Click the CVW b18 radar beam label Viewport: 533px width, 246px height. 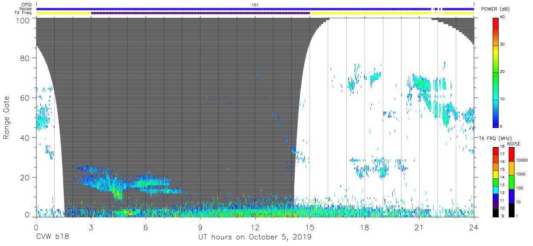point(53,237)
